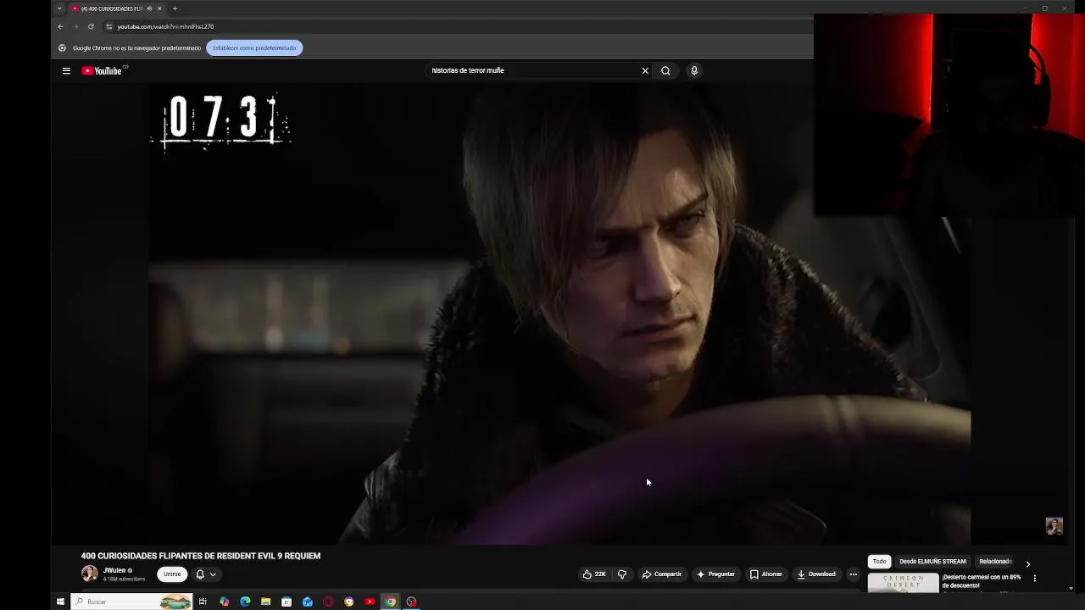Viewport: 1085px width, 610px height.
Task: Click the video player area
Action: (559, 313)
